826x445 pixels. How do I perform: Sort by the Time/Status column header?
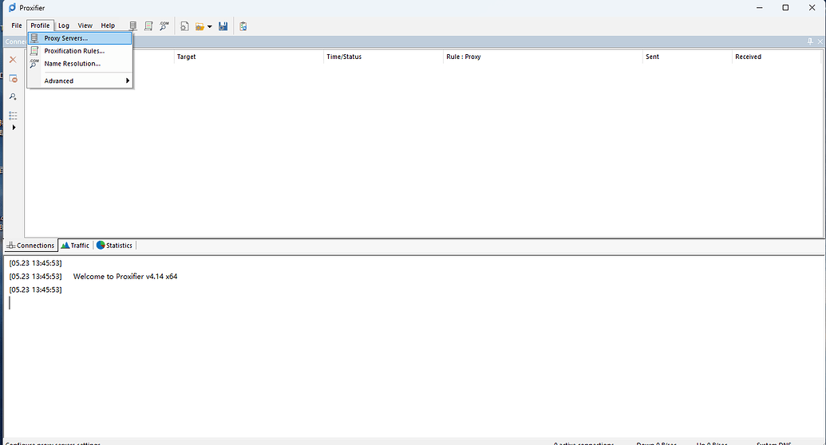coord(384,57)
